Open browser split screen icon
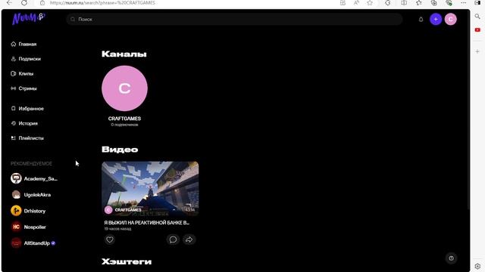485x272 pixels. 404,3
